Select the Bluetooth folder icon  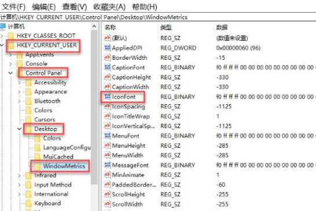(28, 101)
